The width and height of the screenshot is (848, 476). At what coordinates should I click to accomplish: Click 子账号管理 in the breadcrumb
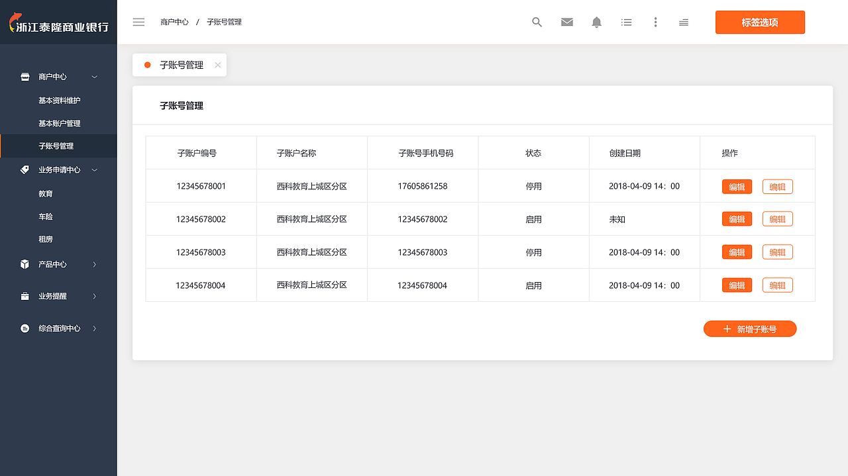pyautogui.click(x=224, y=22)
